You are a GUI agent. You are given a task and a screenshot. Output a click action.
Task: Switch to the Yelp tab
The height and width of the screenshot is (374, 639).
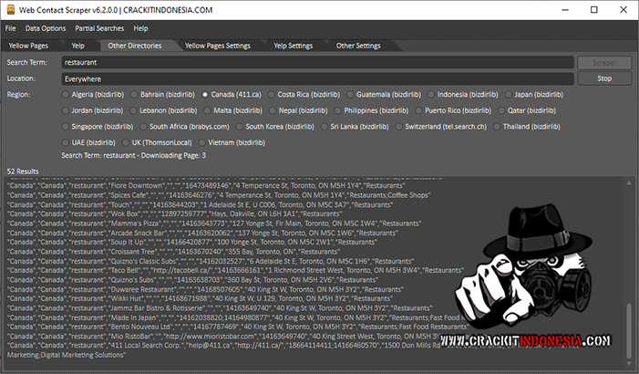coord(77,45)
